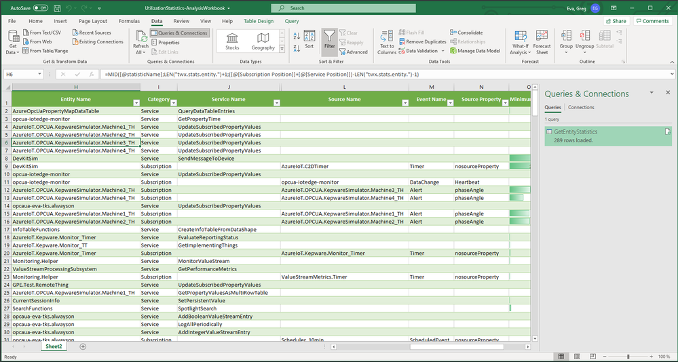Viewport: 678px width, 362px height.
Task: Expand the Name Box dropdown
Action: coord(39,75)
